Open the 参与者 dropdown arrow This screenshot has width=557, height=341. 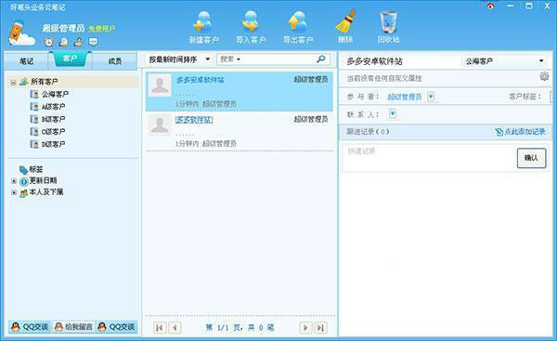click(431, 97)
